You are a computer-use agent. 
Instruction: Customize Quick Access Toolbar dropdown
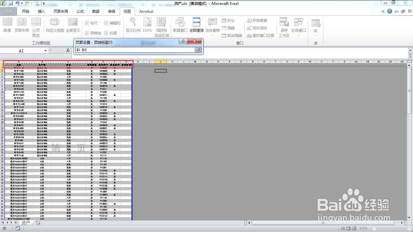click(x=44, y=4)
